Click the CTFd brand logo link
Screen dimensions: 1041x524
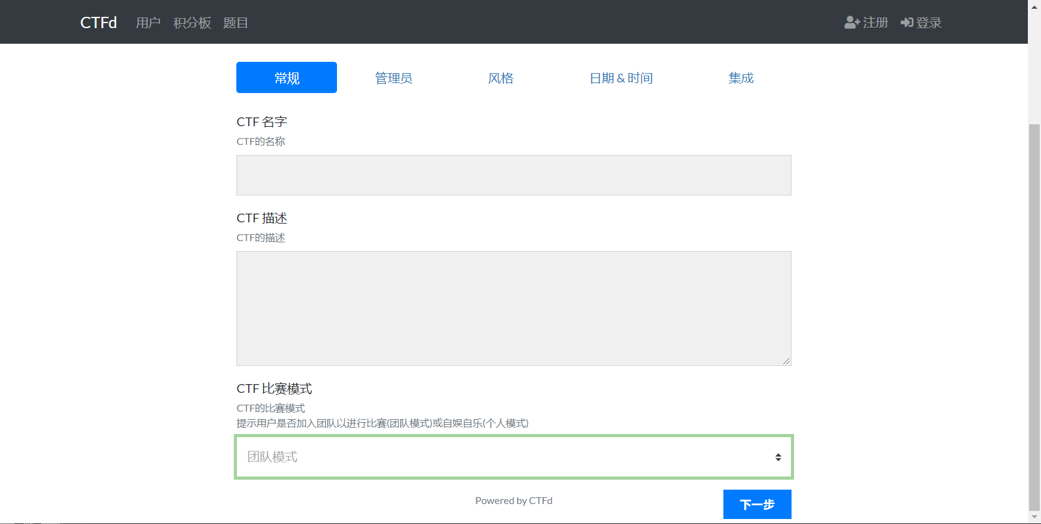[x=99, y=22]
